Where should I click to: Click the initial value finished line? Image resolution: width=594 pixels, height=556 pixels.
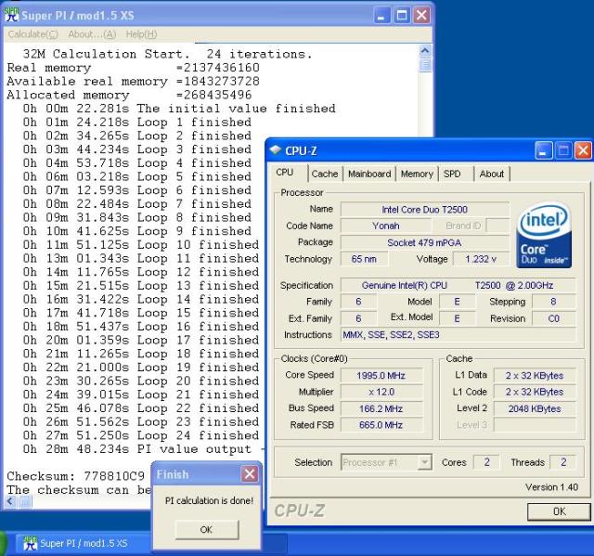coord(179,109)
